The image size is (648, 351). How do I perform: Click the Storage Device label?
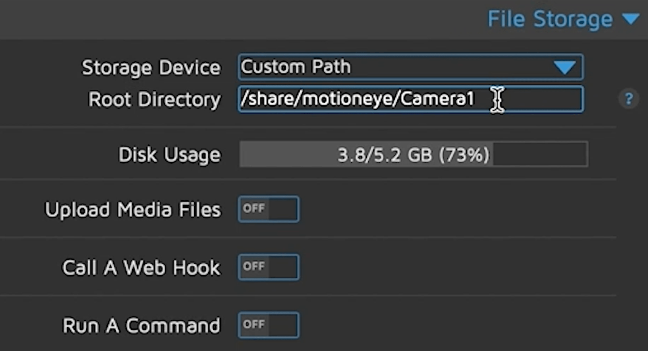151,67
